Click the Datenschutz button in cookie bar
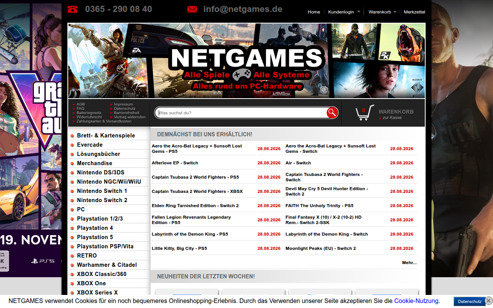Image resolution: width=493 pixels, height=308 pixels. [x=470, y=301]
